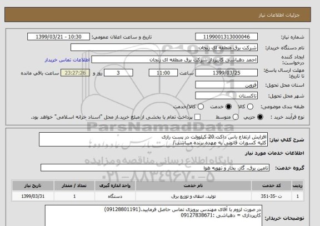Viewport: 320px width, 226px height.
Task: Choose the متوسط purchase process option
Action: (x=236, y=117)
